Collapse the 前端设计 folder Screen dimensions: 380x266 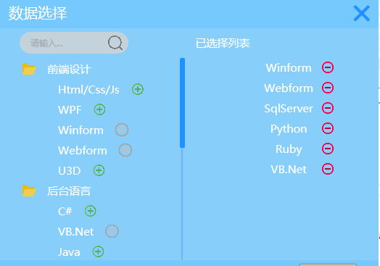(x=29, y=69)
